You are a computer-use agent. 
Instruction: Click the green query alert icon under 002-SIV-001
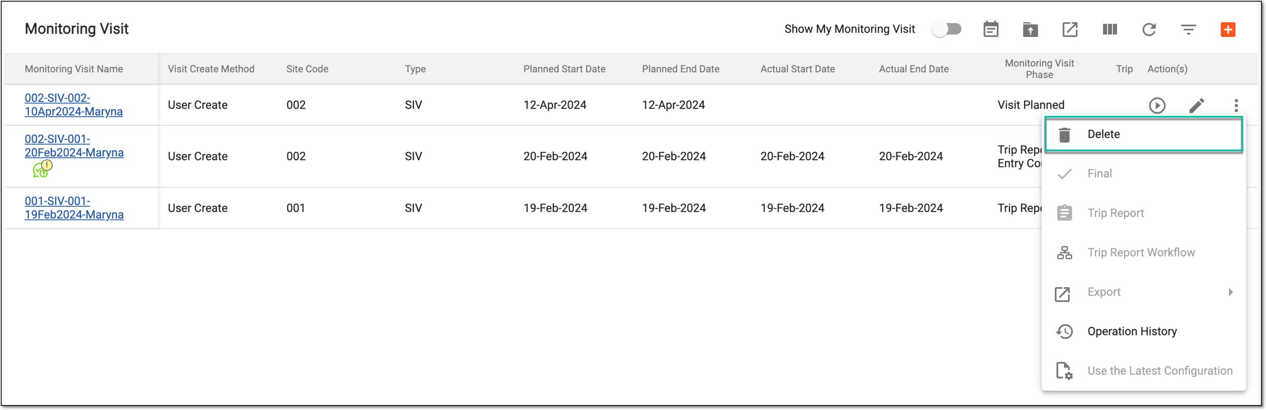click(43, 169)
